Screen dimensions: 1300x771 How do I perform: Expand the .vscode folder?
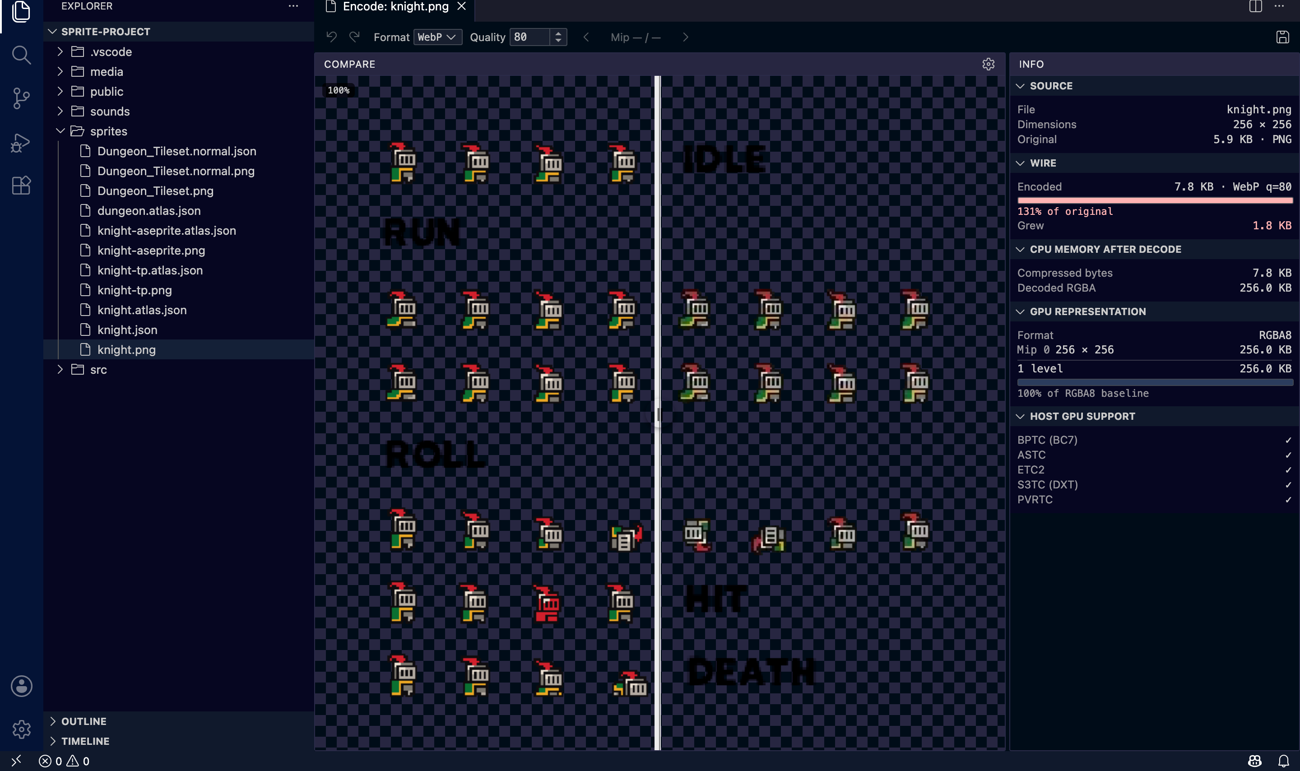(x=179, y=51)
